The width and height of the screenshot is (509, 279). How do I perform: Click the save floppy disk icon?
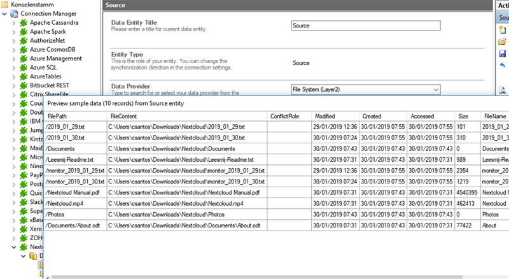click(x=502, y=54)
